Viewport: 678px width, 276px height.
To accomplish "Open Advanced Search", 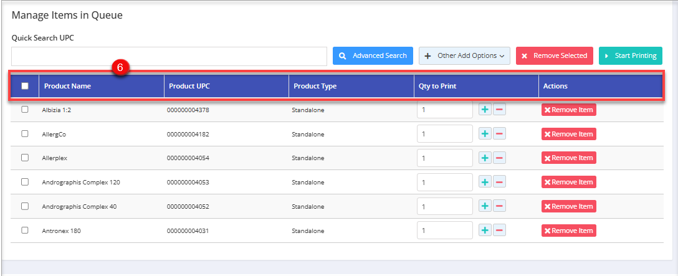I will [373, 55].
